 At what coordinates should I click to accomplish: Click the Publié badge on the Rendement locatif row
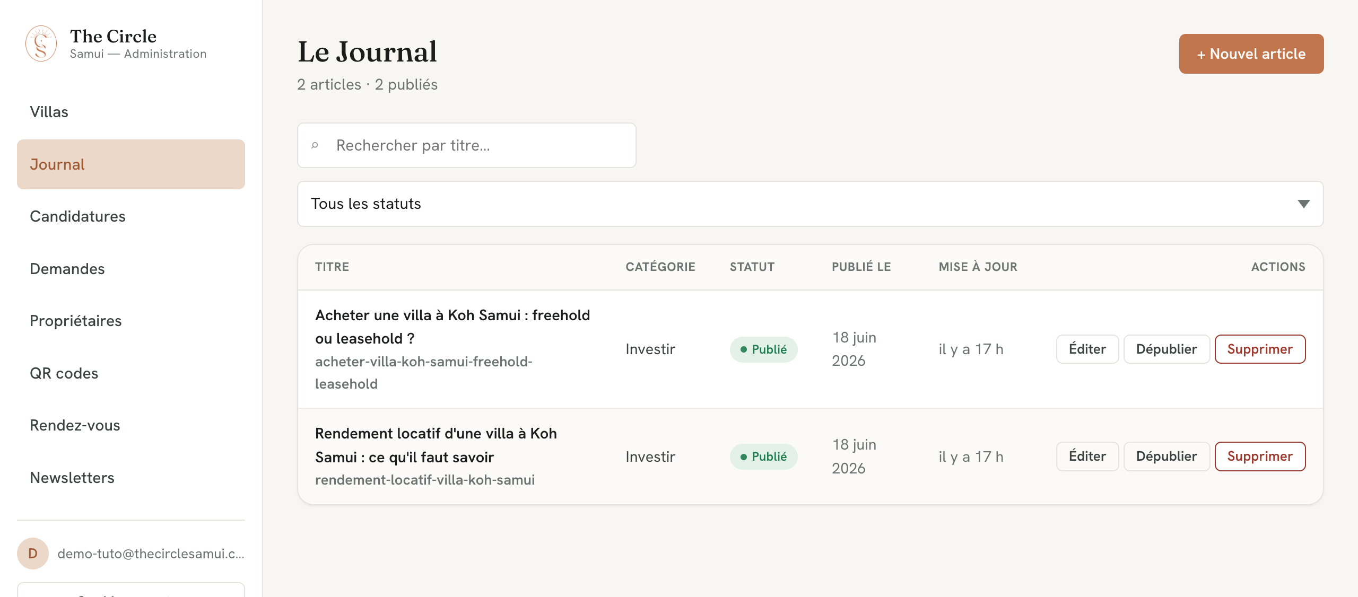click(x=763, y=456)
